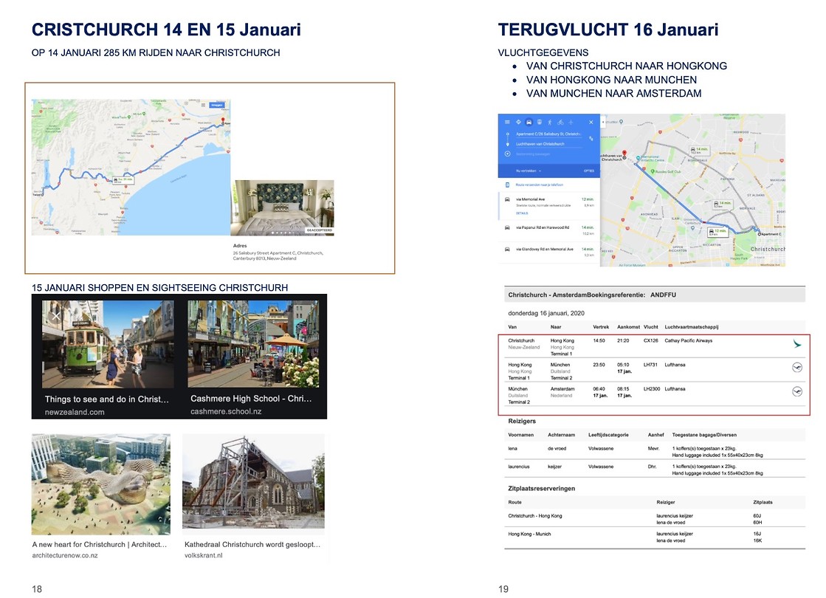Open the volkskrant.nl source link
This screenshot has width=826, height=598.
203,555
